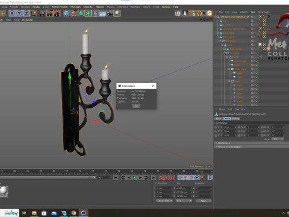The height and width of the screenshot is (217, 289).
Task: Open the Help menu
Action: [176, 7]
